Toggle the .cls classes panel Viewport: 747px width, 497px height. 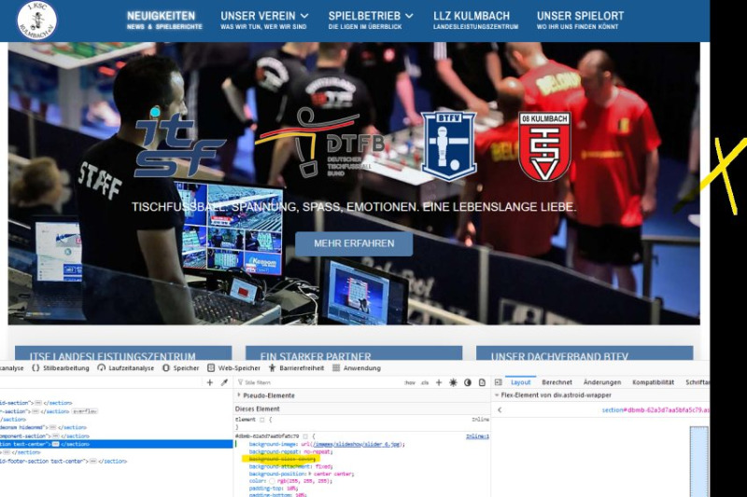pyautogui.click(x=425, y=383)
